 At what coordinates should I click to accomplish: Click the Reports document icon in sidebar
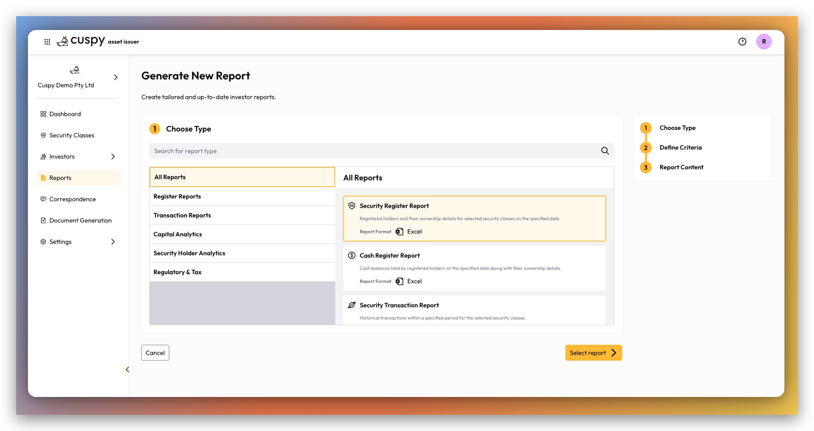(43, 178)
